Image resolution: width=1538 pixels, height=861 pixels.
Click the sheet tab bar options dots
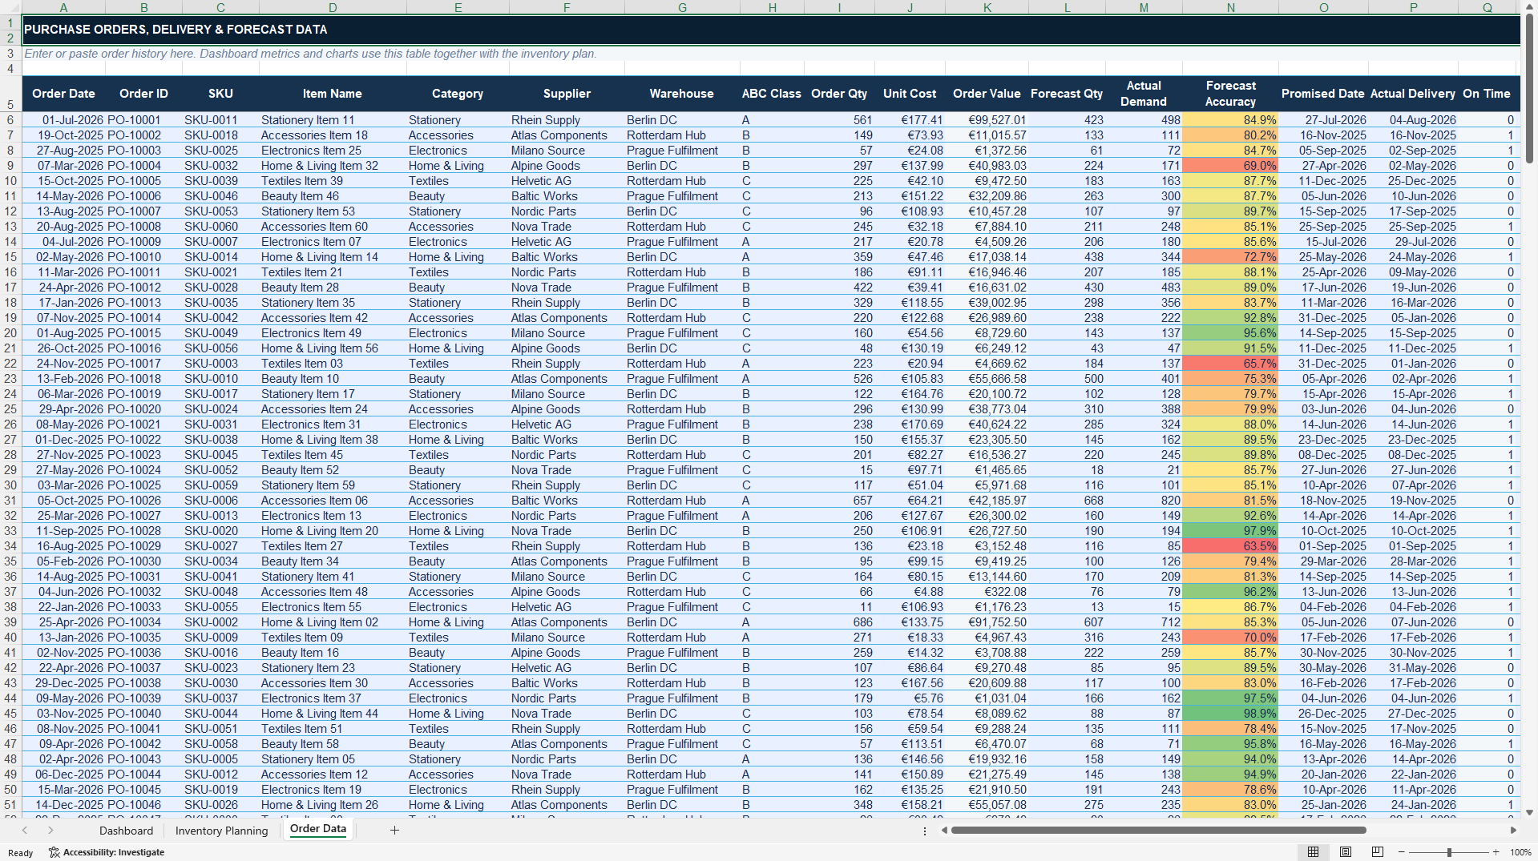coord(925,831)
